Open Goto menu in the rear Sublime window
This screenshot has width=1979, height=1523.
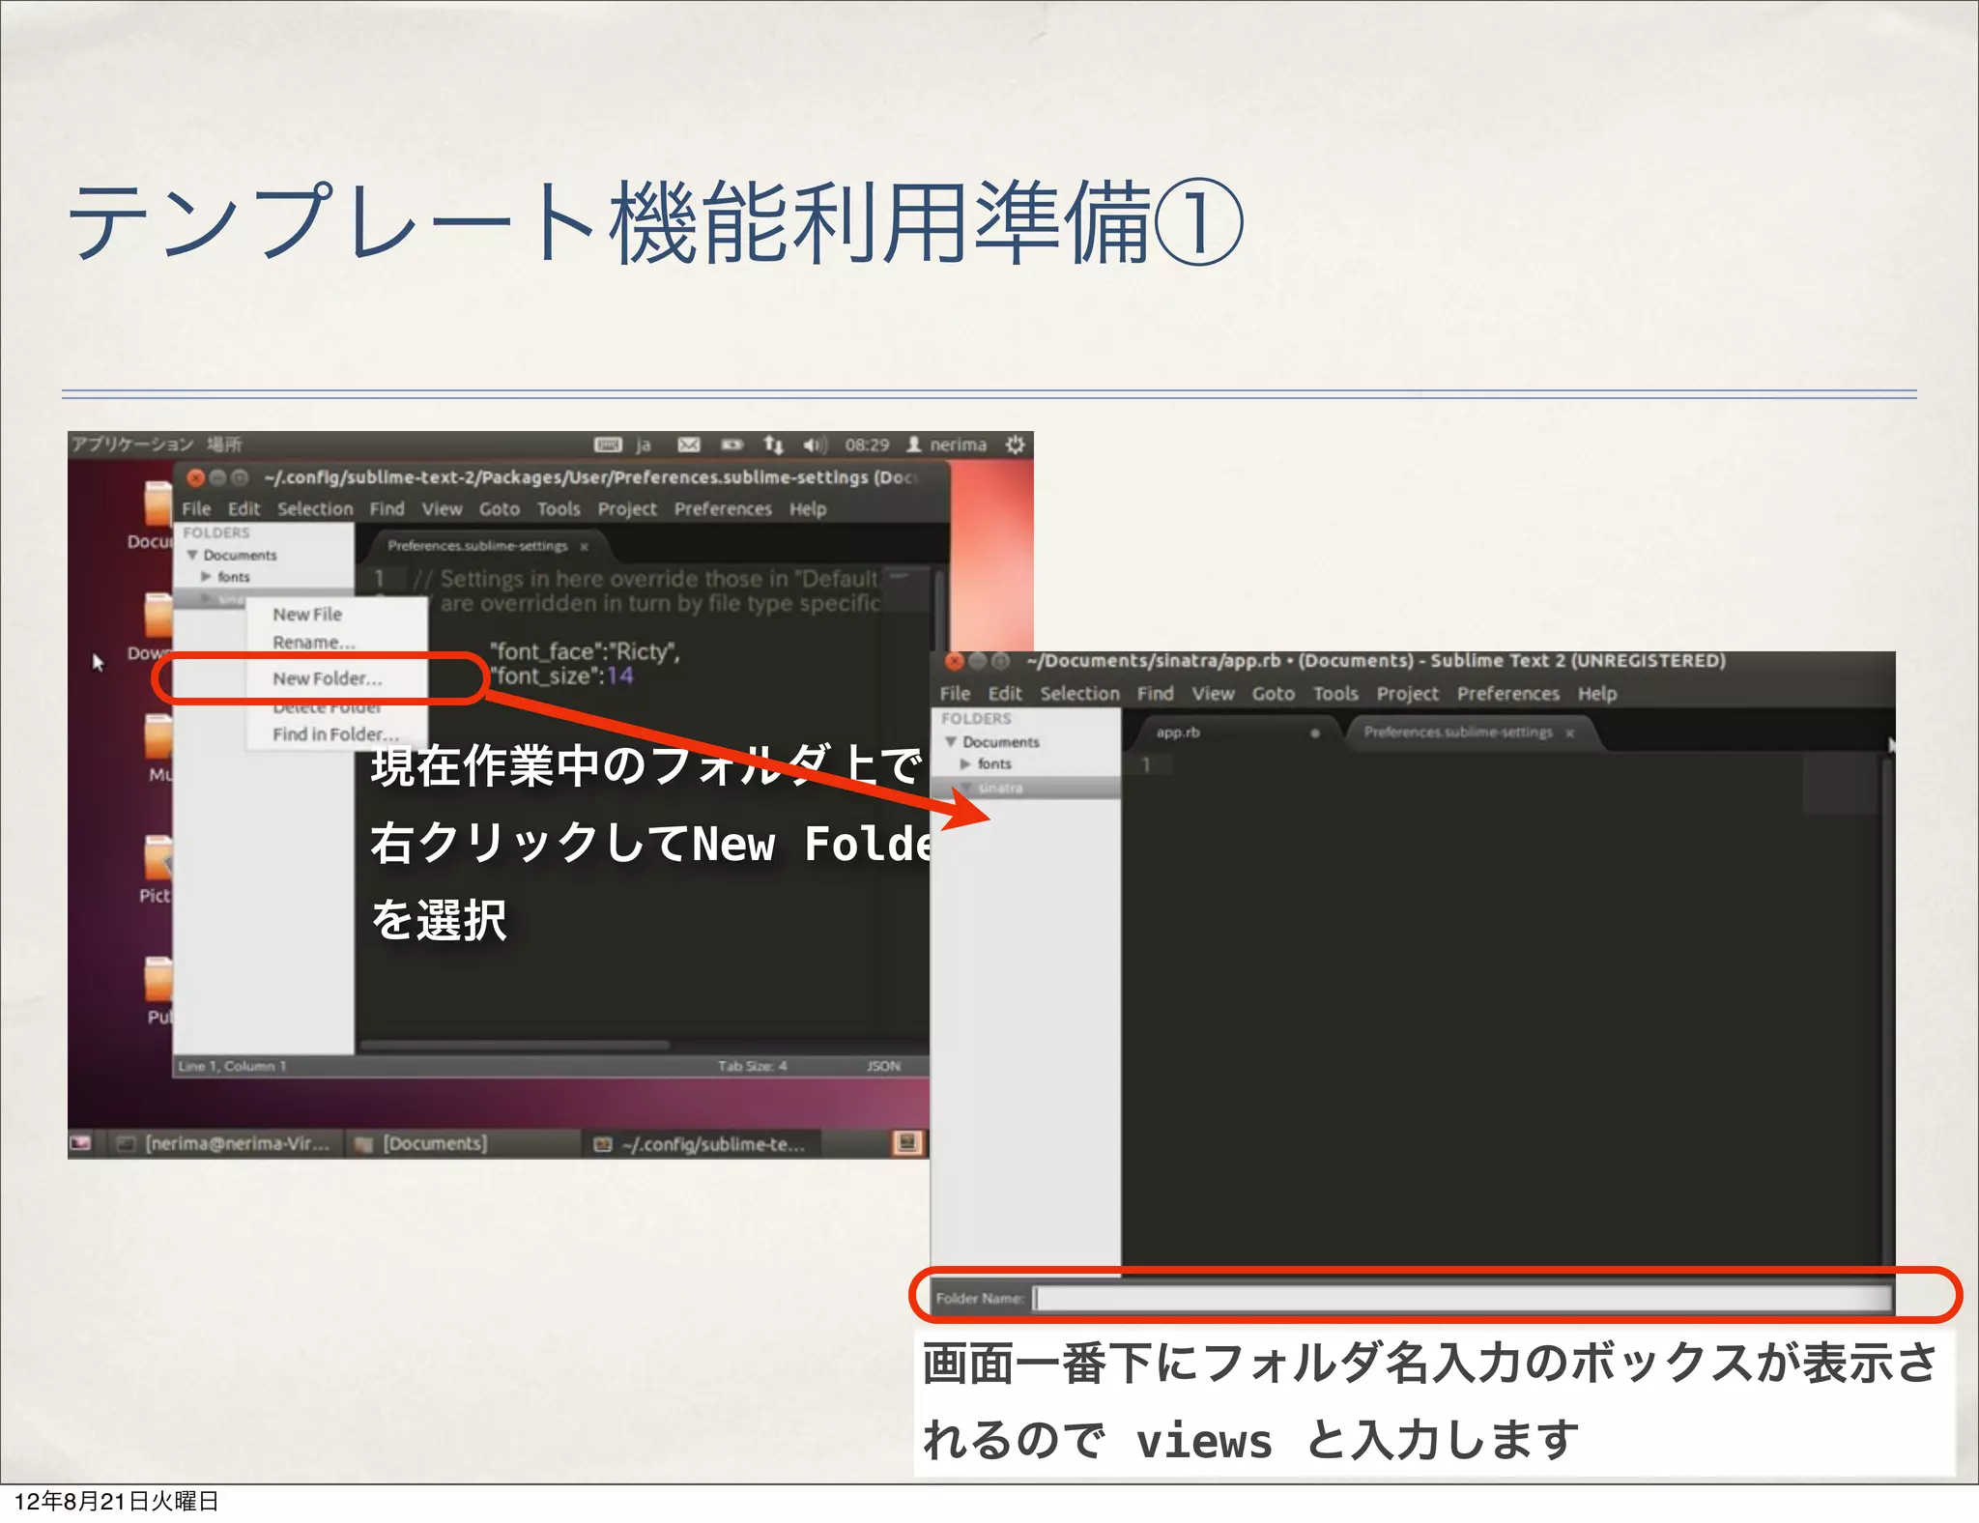click(500, 508)
